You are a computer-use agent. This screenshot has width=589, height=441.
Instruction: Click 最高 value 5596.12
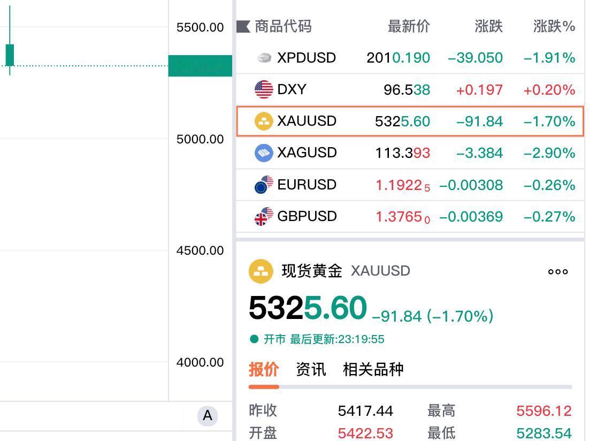544,410
